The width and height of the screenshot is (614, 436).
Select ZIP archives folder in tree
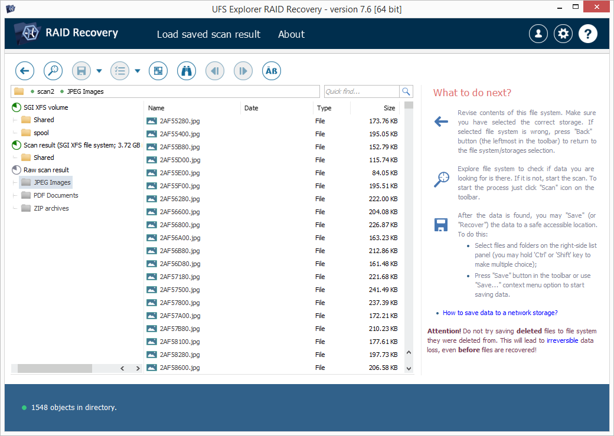[51, 208]
